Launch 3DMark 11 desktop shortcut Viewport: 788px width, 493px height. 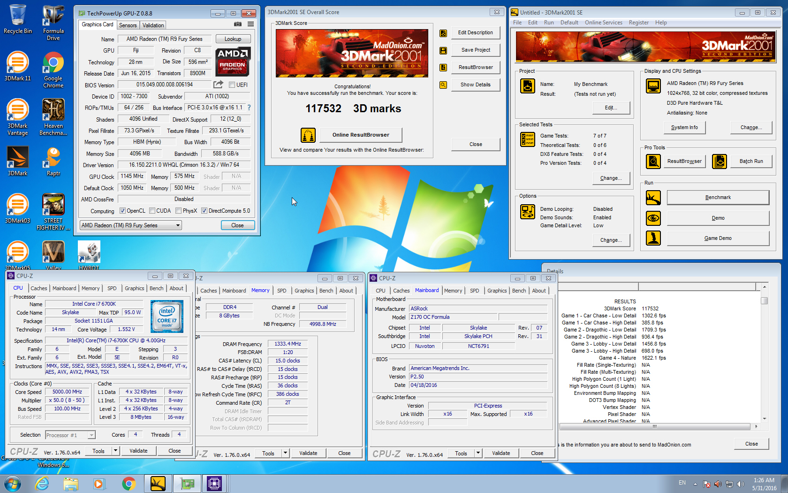pos(17,66)
